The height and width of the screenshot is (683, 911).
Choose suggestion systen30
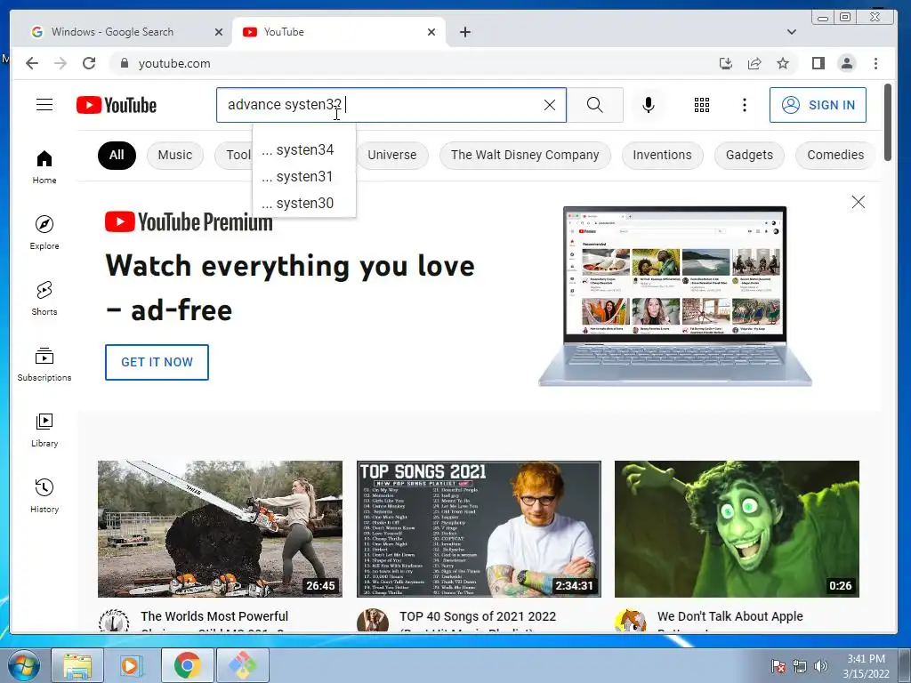304,204
